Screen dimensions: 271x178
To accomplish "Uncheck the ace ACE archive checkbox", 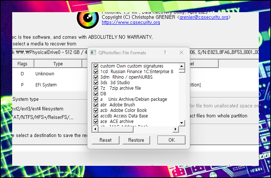I will click(96, 121).
